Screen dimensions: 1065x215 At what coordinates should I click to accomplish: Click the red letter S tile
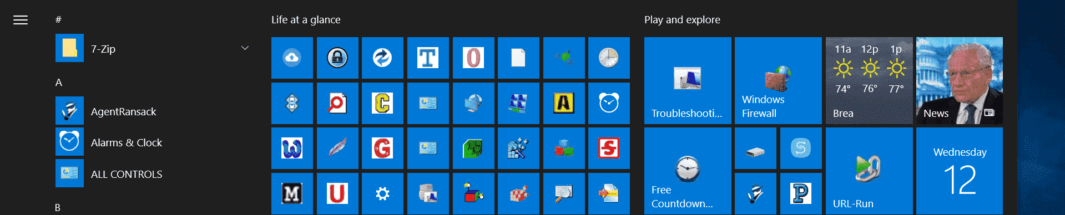pyautogui.click(x=609, y=148)
